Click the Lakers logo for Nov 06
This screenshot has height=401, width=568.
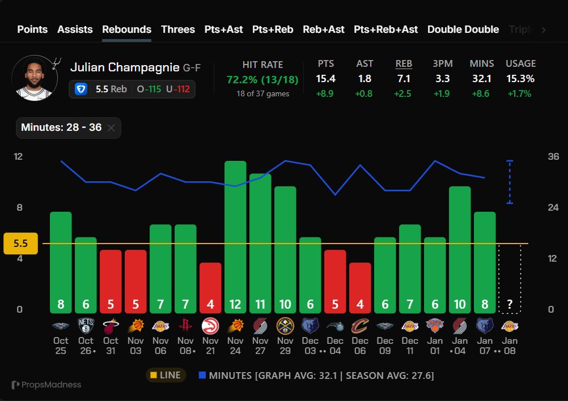pos(160,326)
